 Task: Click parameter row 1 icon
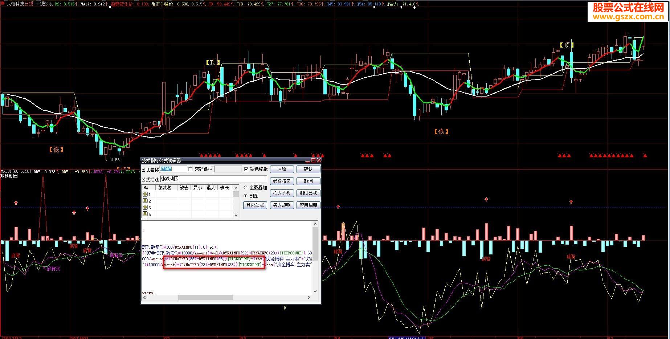click(x=145, y=195)
